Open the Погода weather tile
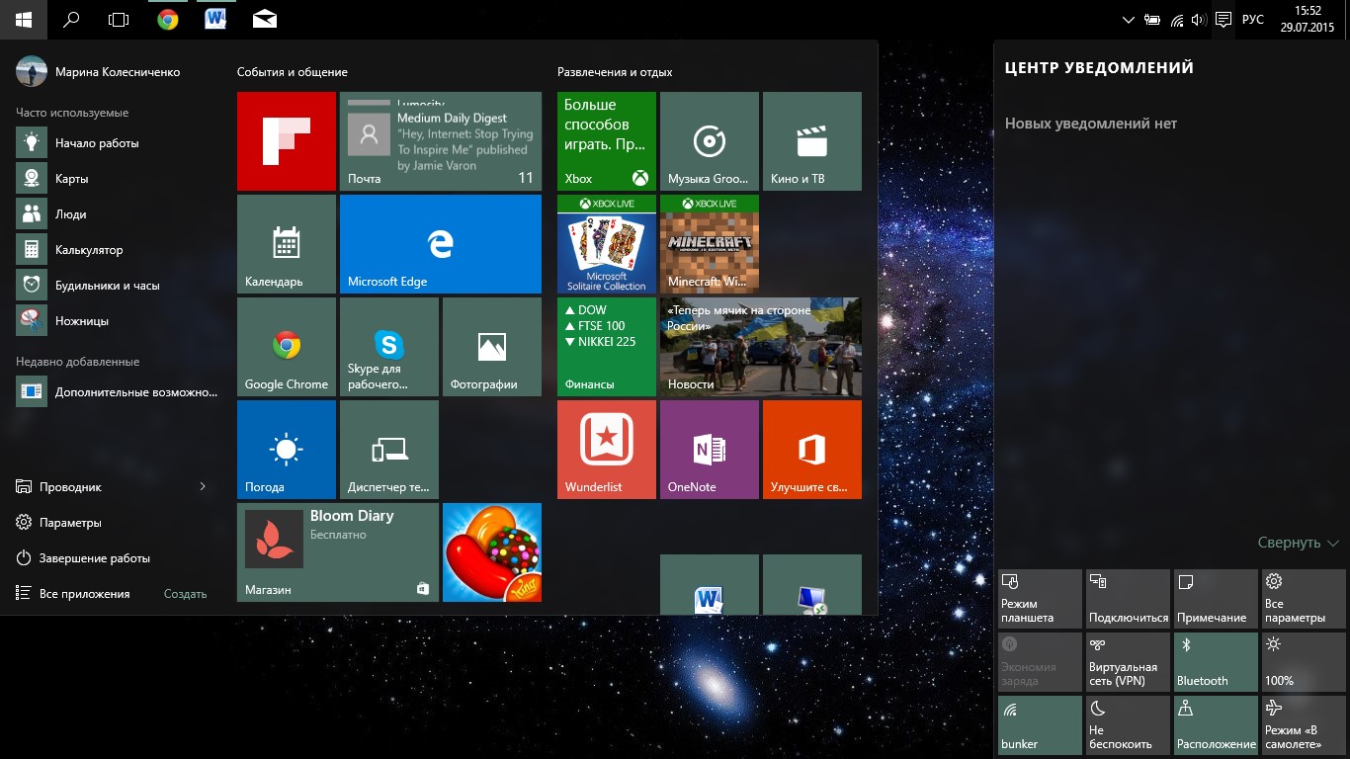Image resolution: width=1350 pixels, height=759 pixels. [x=287, y=450]
